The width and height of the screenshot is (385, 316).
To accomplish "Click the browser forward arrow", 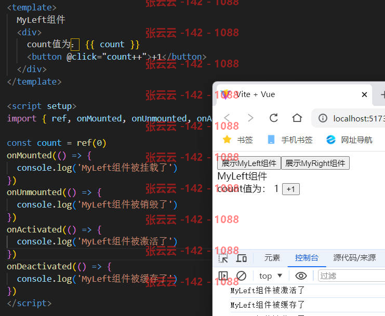I will pos(250,118).
